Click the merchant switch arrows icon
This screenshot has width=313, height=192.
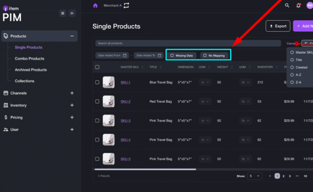(127, 6)
